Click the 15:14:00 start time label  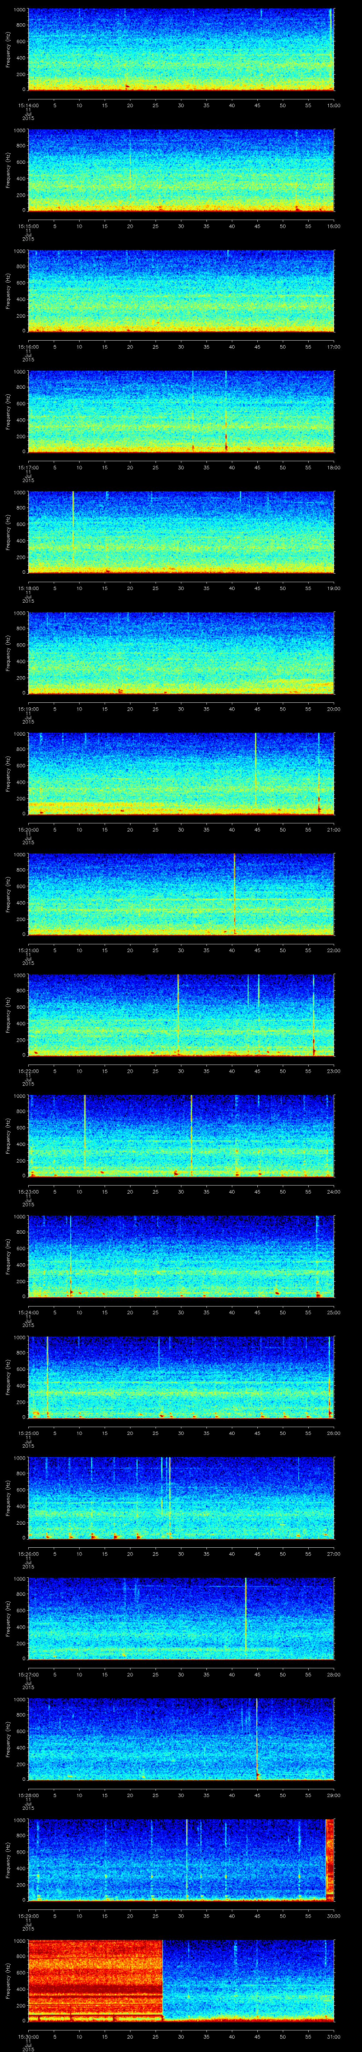point(28,105)
